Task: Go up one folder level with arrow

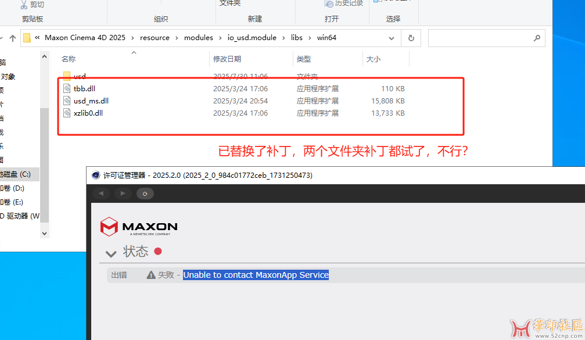Action: (13, 38)
